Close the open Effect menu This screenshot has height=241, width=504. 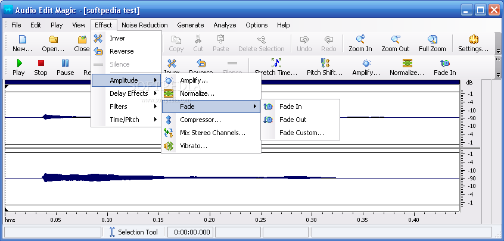pos(104,25)
